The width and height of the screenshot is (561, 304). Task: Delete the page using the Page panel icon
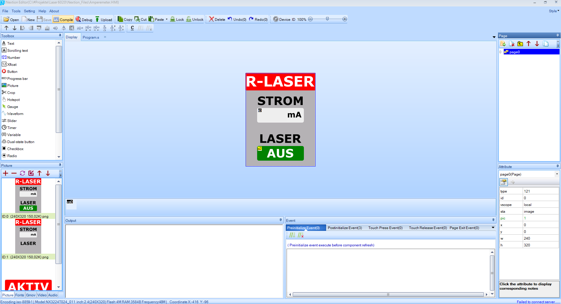tap(512, 44)
